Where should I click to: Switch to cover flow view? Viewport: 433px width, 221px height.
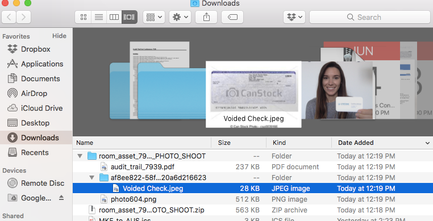click(129, 17)
